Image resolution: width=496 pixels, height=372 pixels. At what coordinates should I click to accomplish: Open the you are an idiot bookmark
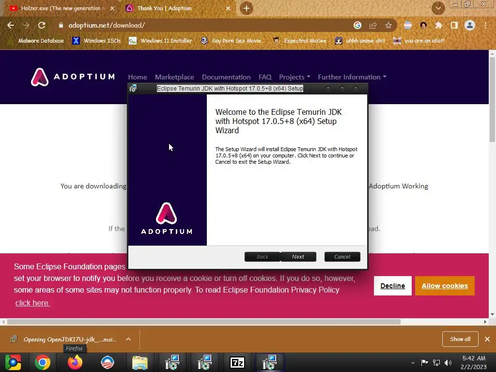click(x=418, y=41)
